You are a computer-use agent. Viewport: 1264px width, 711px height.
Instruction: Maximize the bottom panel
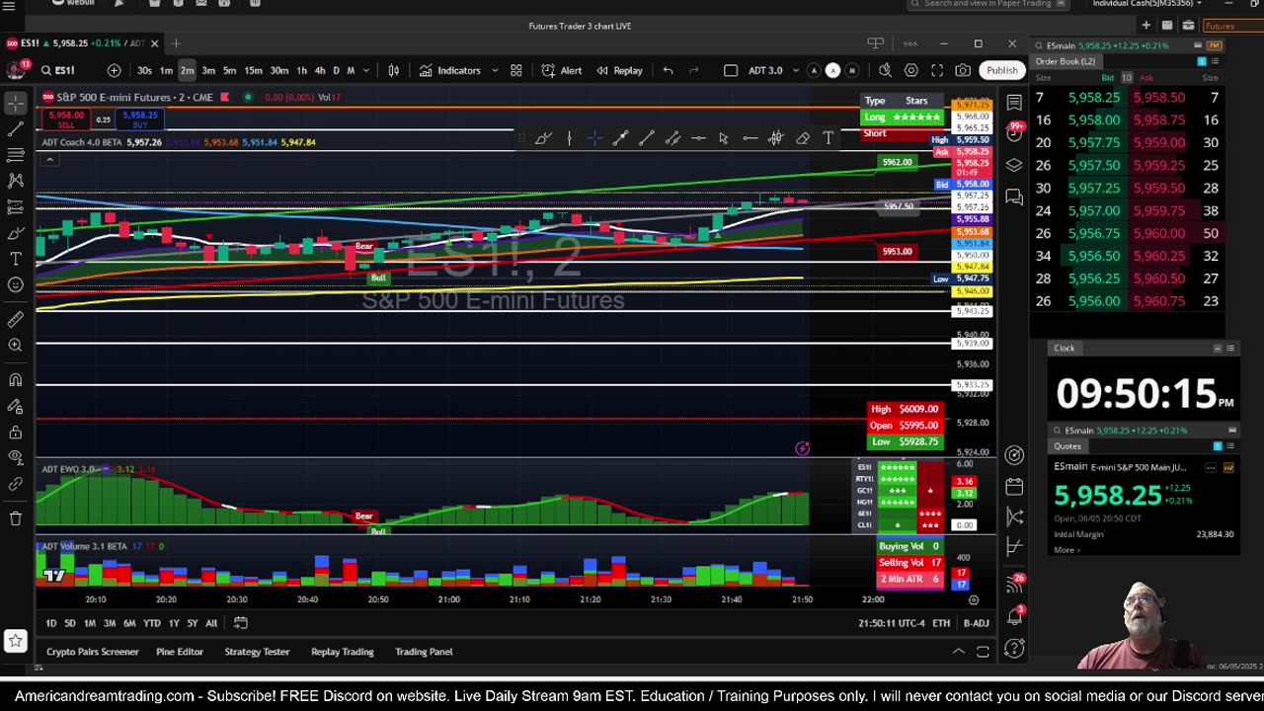(983, 652)
